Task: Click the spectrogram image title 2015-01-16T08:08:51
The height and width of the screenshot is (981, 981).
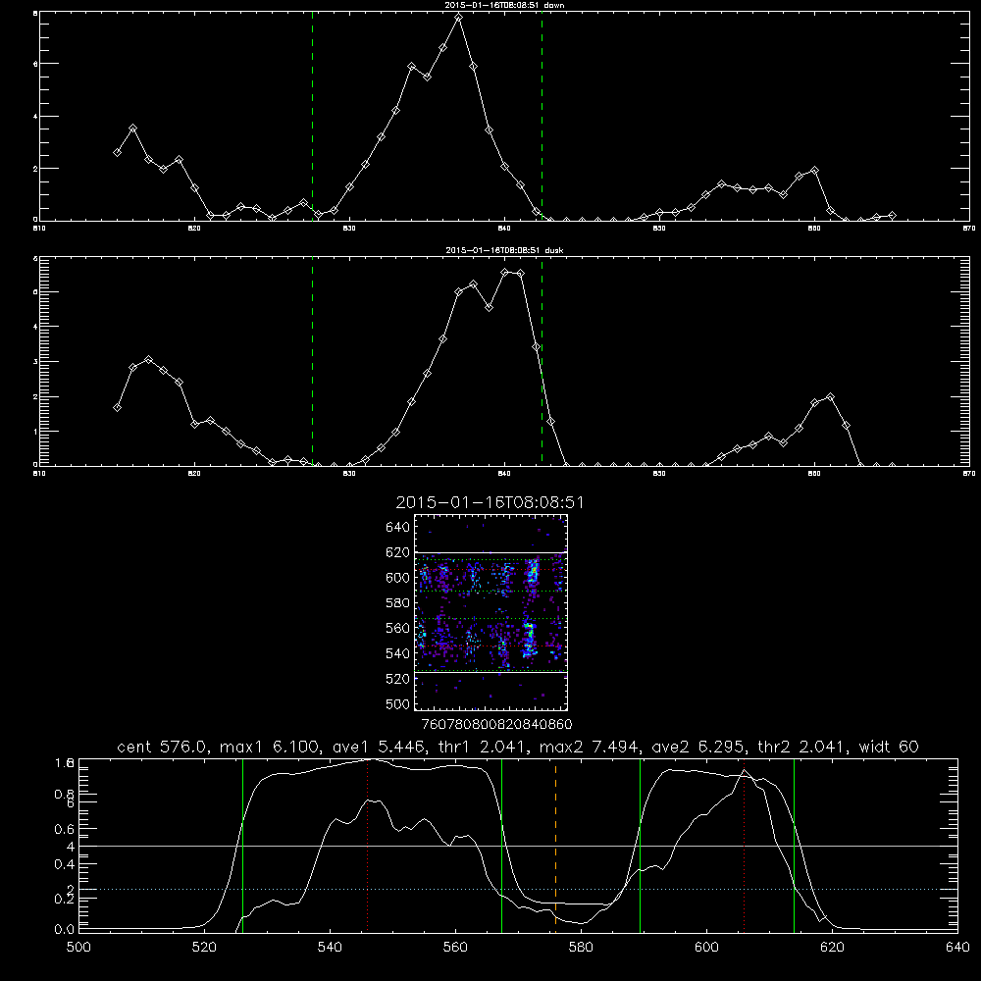Action: click(490, 503)
